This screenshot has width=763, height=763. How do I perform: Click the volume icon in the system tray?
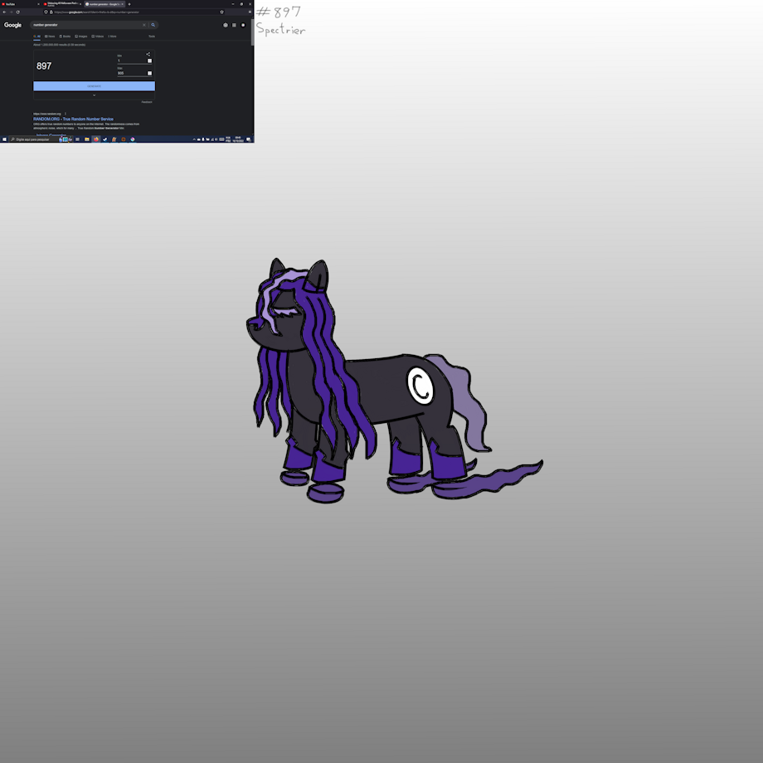pos(216,139)
